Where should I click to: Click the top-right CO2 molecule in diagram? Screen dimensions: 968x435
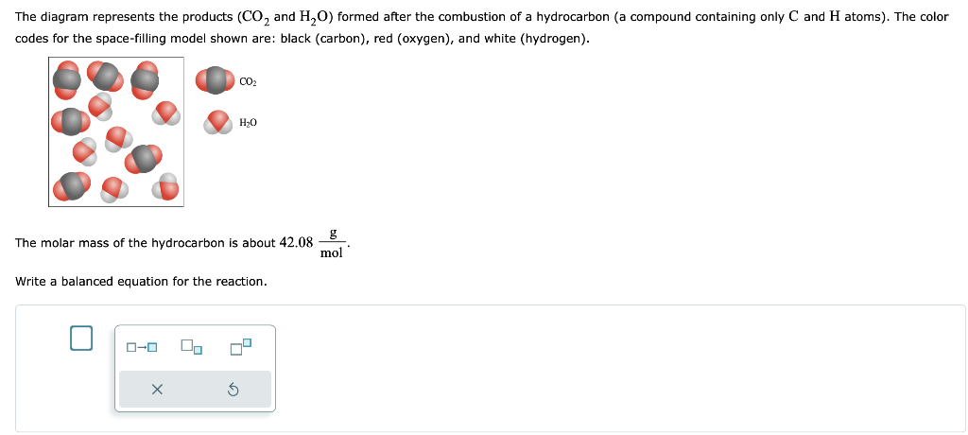pos(145,79)
